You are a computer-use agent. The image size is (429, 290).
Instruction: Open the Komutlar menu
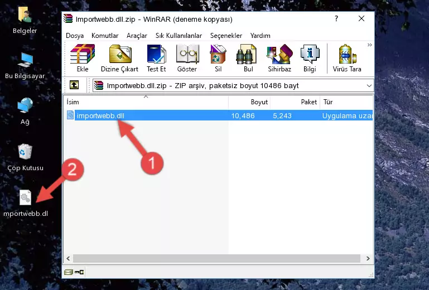[x=105, y=36]
